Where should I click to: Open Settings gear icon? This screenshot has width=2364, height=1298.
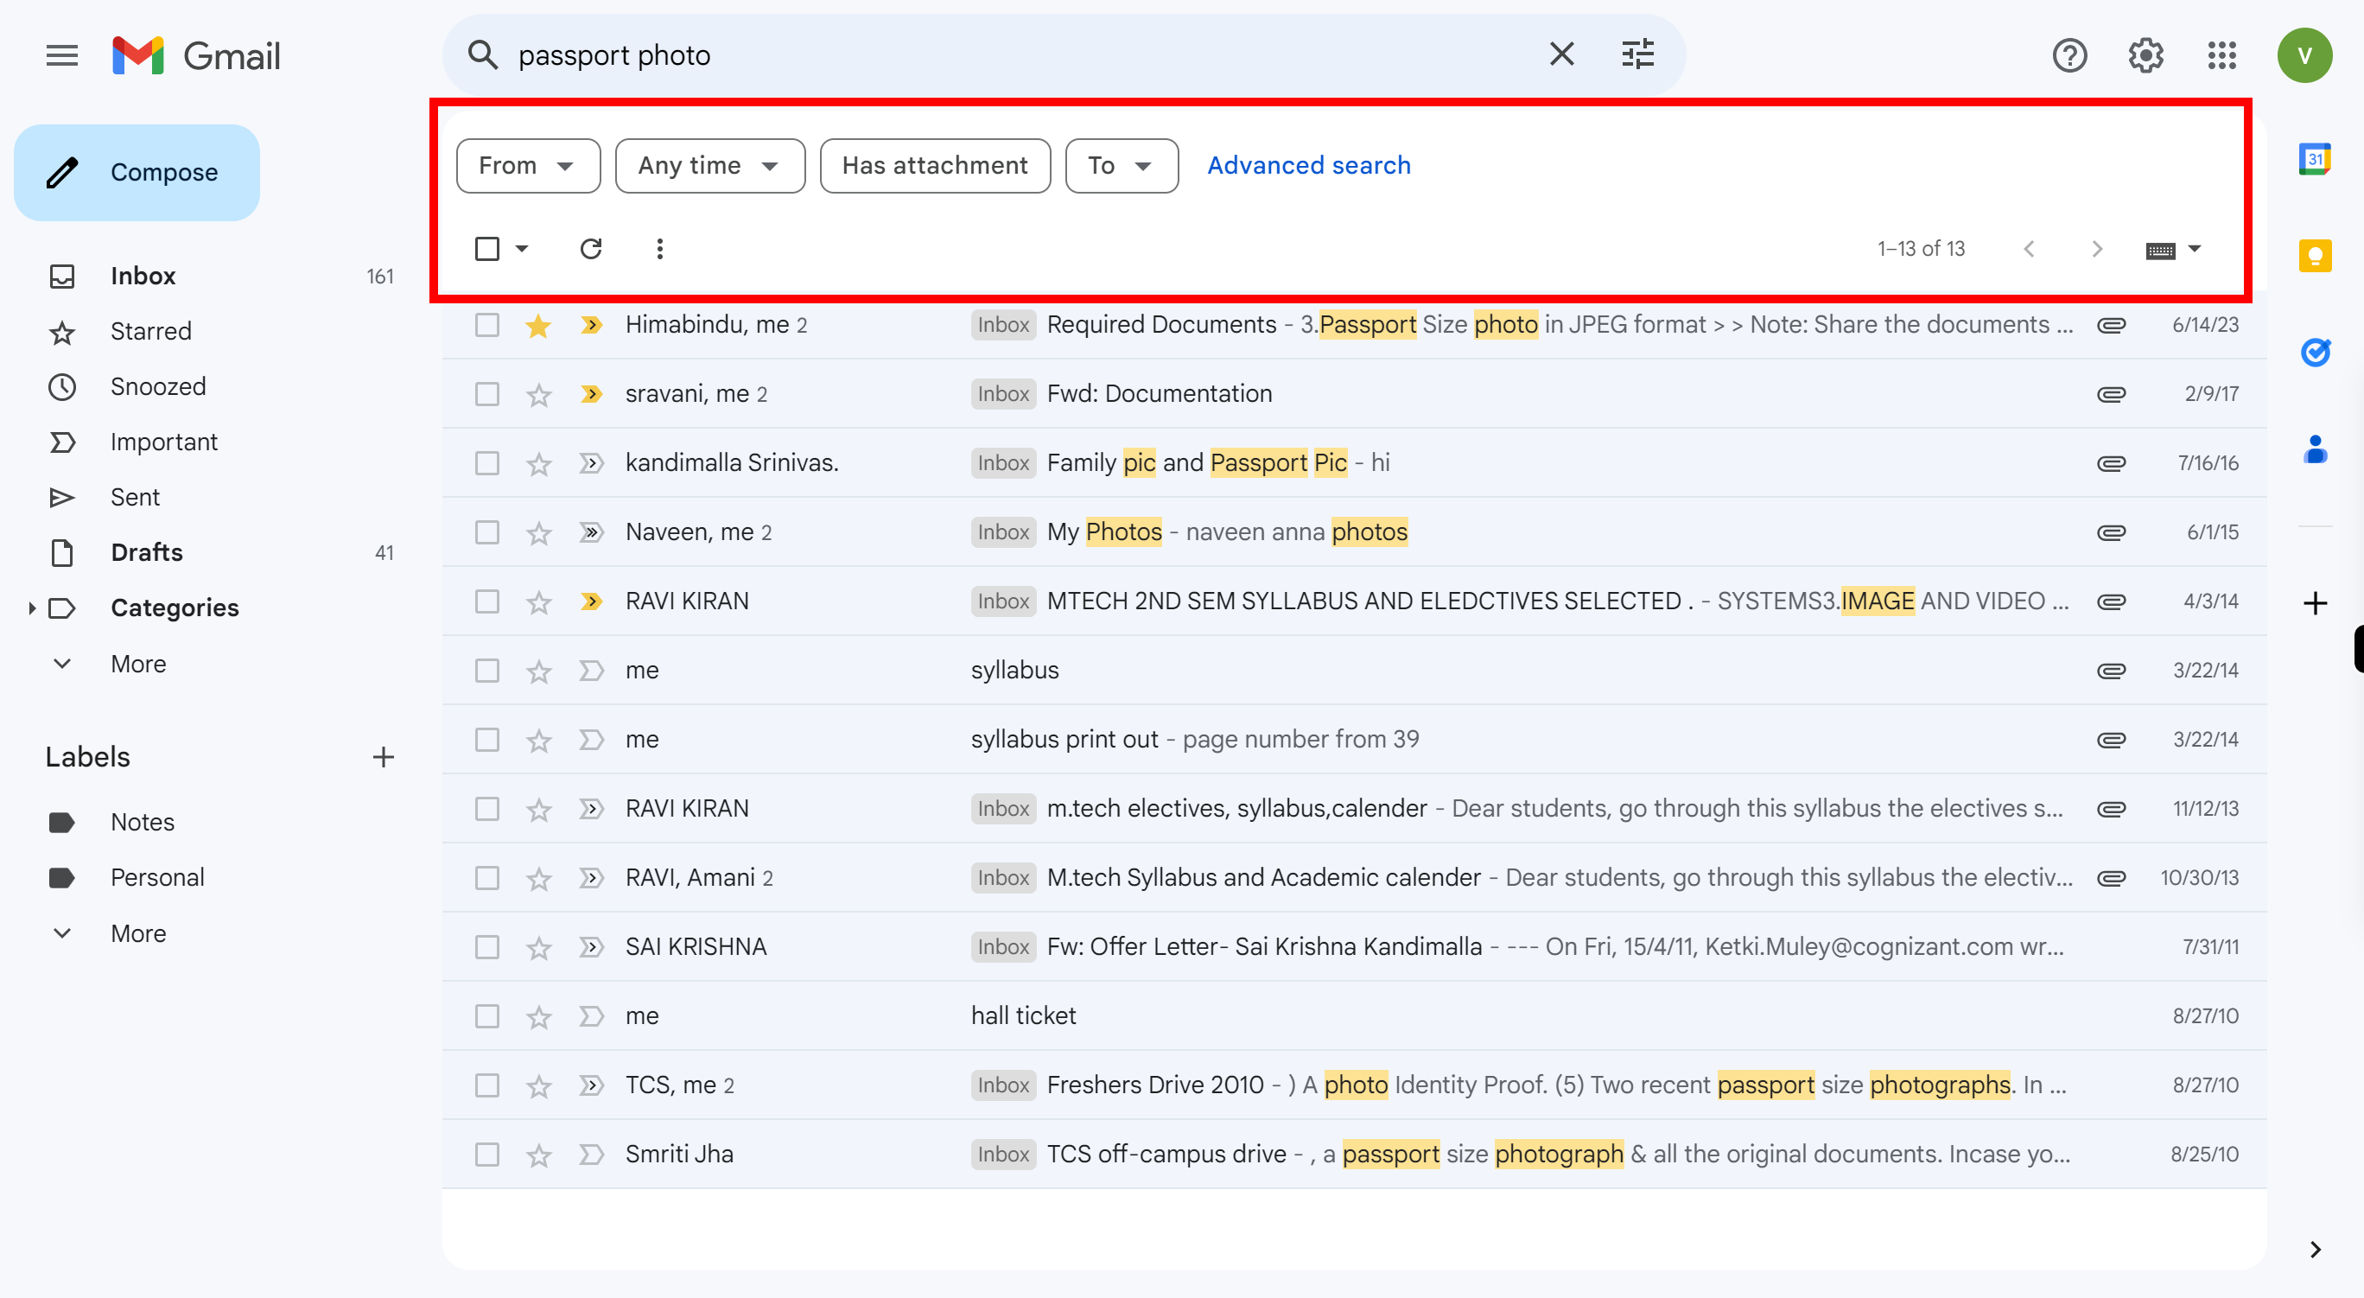pos(2145,56)
